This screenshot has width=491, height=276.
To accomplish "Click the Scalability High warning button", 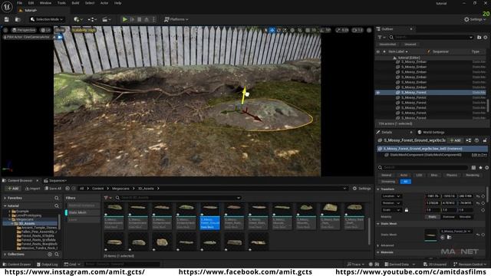I will 84,30.
